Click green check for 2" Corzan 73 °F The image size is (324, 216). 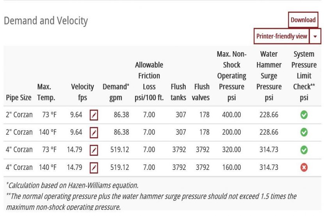(304, 115)
